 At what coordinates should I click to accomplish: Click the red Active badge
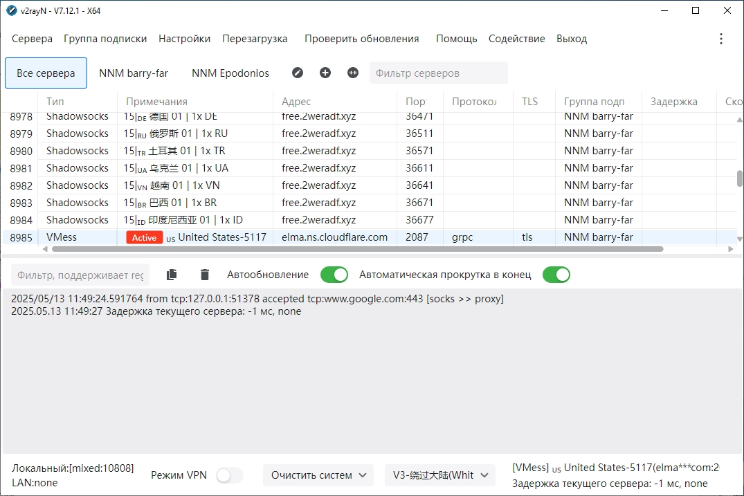click(144, 237)
